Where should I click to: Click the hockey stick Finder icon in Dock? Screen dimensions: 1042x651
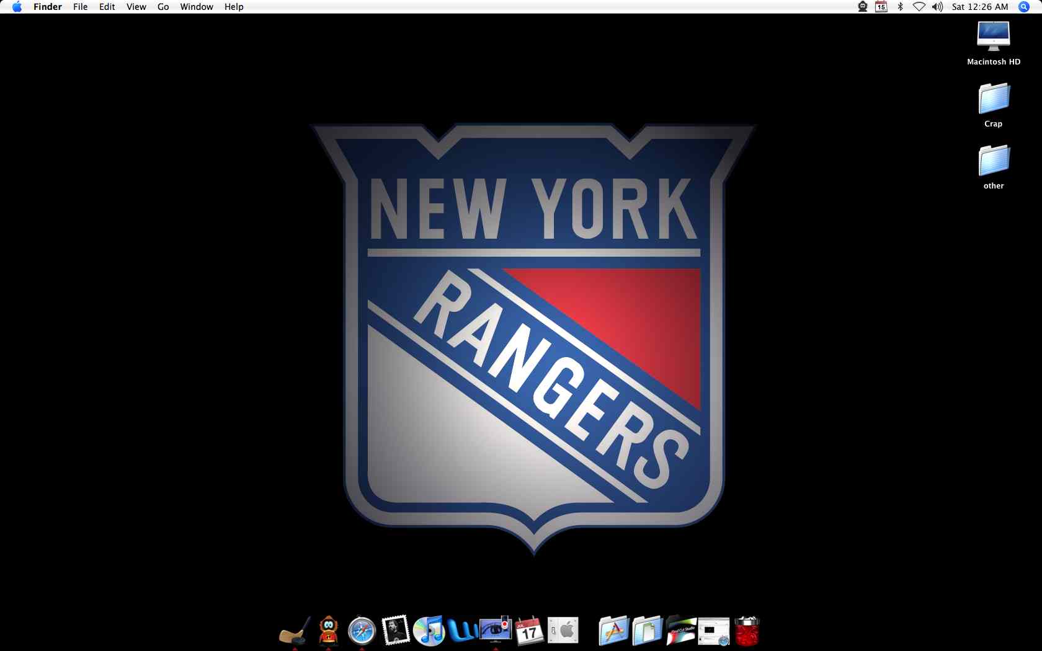295,631
